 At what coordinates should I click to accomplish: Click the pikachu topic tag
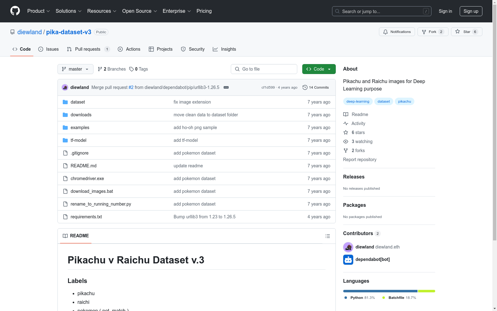tap(404, 101)
